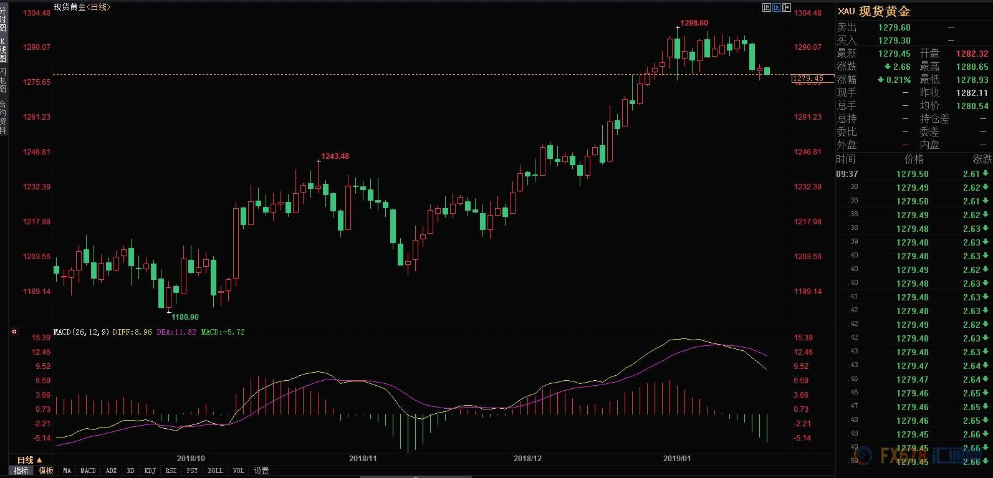Image resolution: width=993 pixels, height=478 pixels.
Task: Click the MACD panel gear icon
Action: pos(14,332)
